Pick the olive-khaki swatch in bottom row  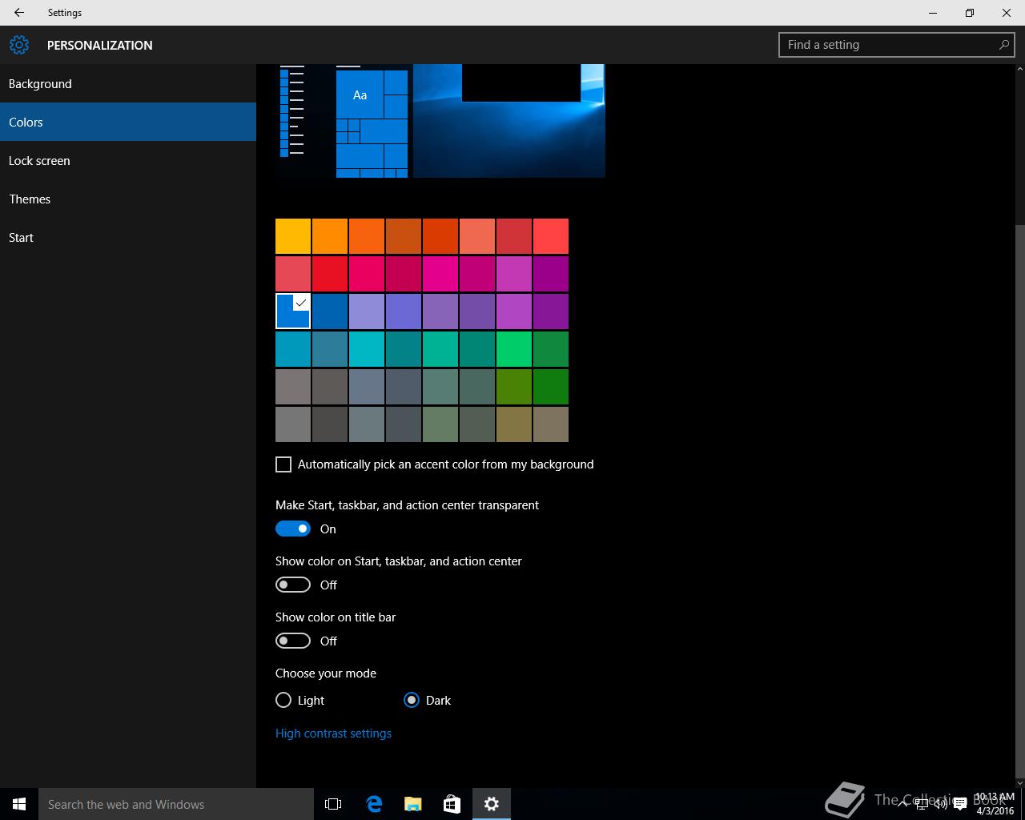pos(514,424)
